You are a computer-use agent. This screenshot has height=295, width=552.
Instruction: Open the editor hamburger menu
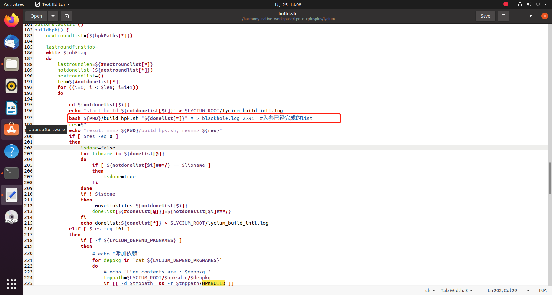tap(503, 16)
